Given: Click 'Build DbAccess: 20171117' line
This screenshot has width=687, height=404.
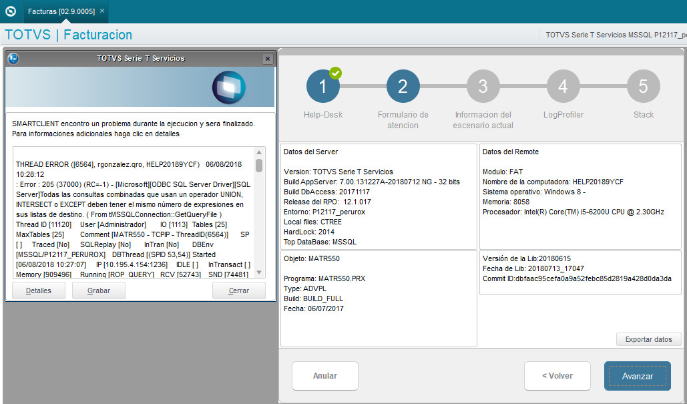Looking at the screenshot, I should tap(326, 192).
